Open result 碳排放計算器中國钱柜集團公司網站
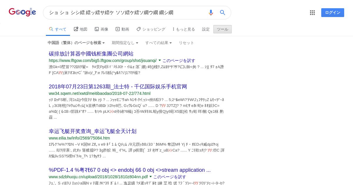The width and height of the screenshot is (353, 185). [91, 54]
